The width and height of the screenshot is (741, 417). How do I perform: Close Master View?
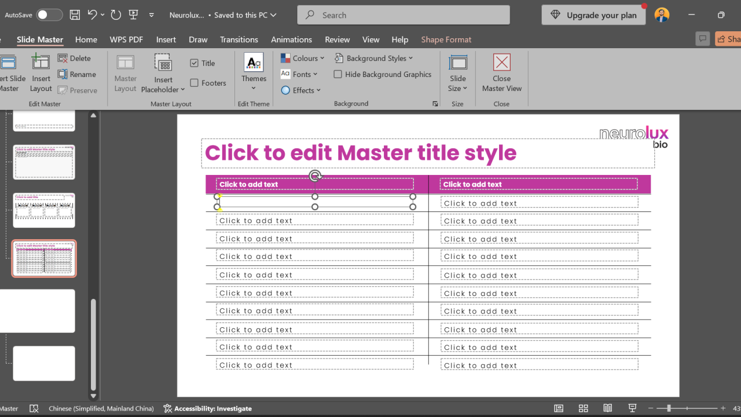pos(502,72)
